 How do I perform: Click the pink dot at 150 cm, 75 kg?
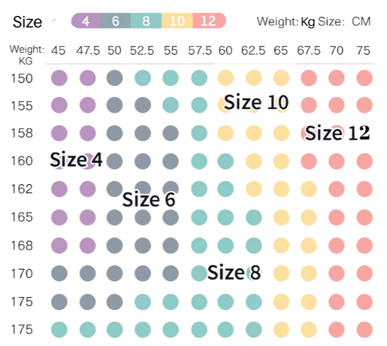point(364,78)
